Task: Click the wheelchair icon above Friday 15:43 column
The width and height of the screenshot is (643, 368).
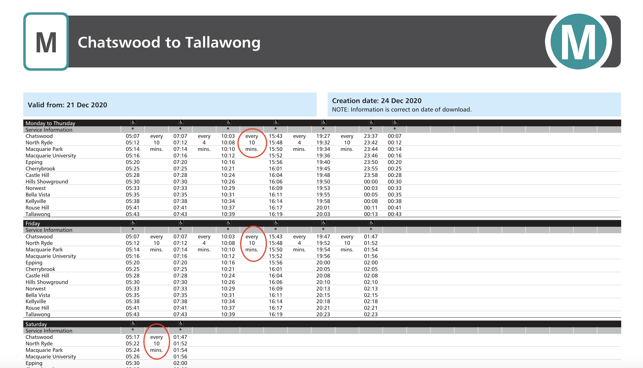Action: (x=276, y=223)
